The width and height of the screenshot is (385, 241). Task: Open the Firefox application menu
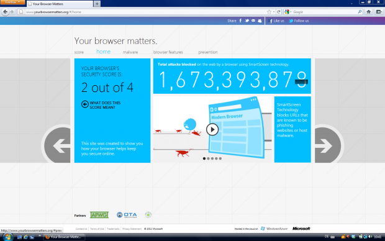pos(12,2)
